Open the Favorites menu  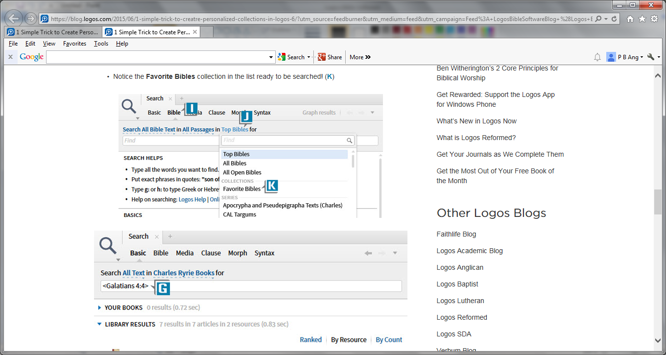point(74,44)
